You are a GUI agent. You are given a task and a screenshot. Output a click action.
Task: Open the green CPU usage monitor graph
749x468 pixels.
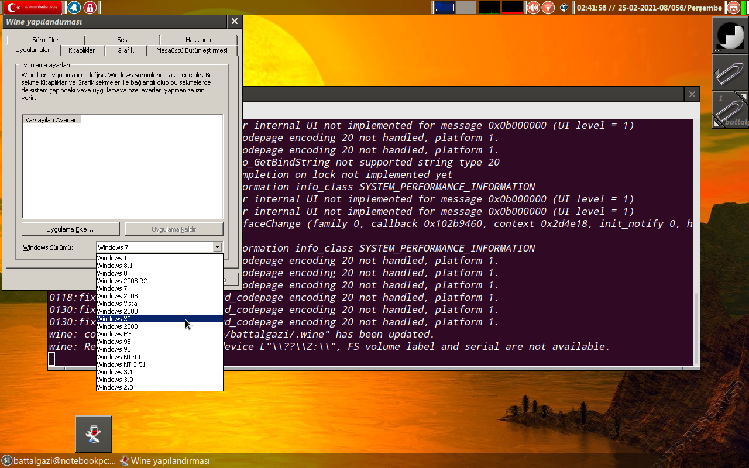(x=489, y=8)
